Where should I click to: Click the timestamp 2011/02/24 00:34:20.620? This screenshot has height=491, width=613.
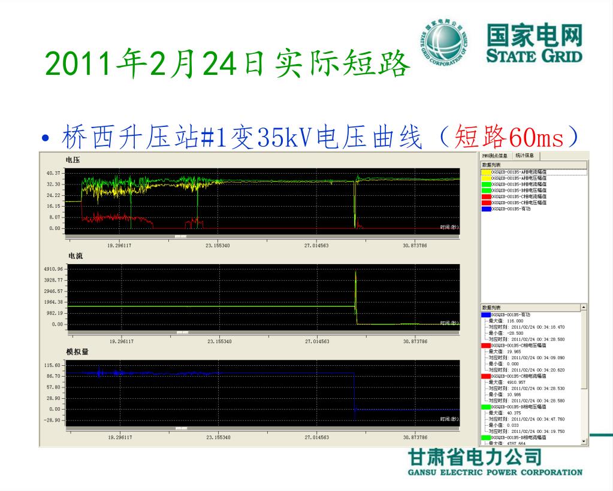[x=538, y=370]
